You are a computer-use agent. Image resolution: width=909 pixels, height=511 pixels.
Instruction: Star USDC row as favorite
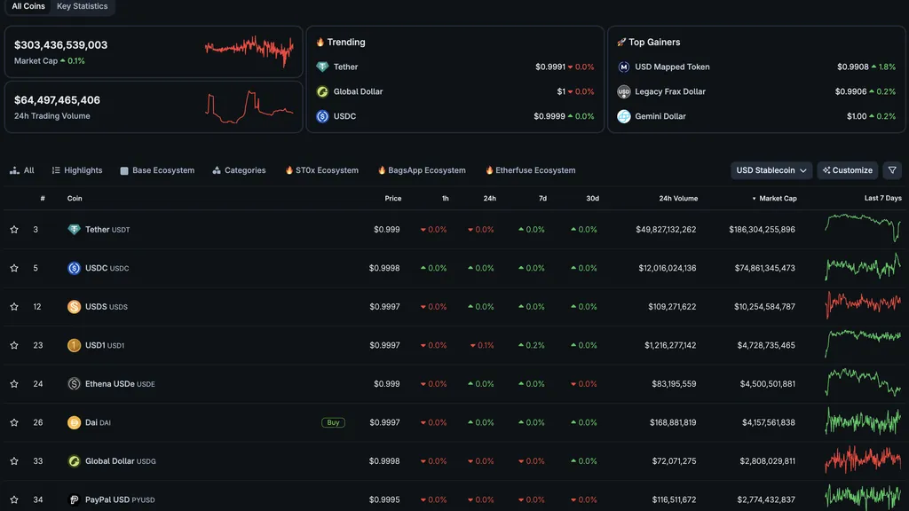point(14,268)
